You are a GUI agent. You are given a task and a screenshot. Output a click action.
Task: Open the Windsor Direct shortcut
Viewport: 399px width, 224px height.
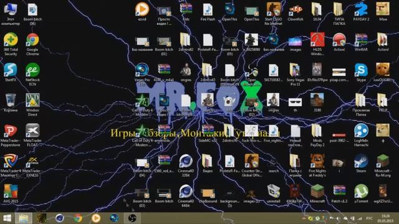click(32, 105)
